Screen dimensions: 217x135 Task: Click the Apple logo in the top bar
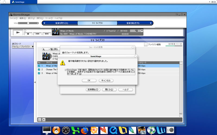(4, 2)
